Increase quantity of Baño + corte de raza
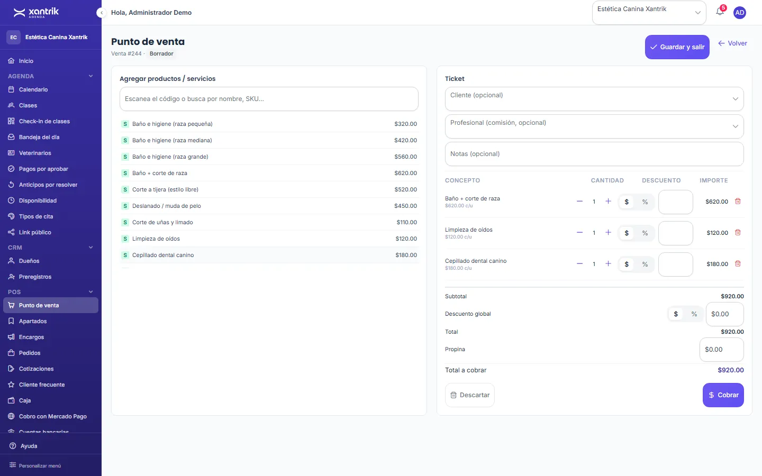The height and width of the screenshot is (476, 762). 608,202
